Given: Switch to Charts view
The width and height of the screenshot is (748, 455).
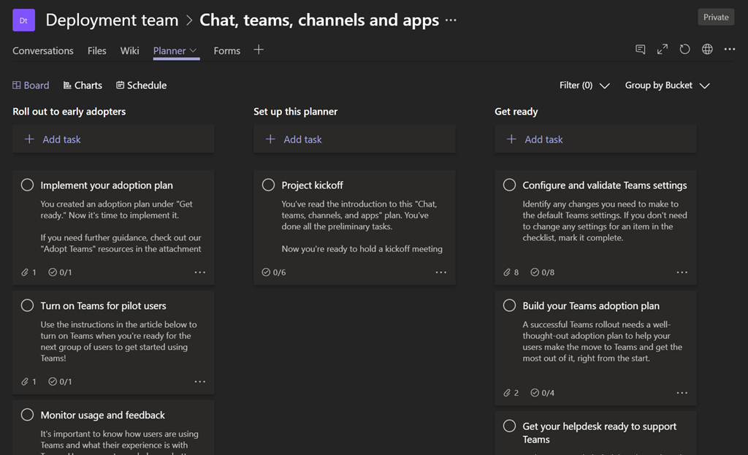Looking at the screenshot, I should click(x=83, y=85).
